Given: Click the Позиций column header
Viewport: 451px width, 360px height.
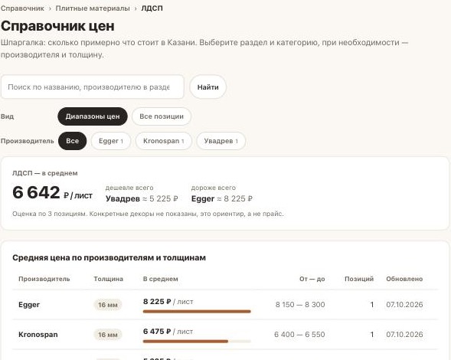Looking at the screenshot, I should pos(359,279).
